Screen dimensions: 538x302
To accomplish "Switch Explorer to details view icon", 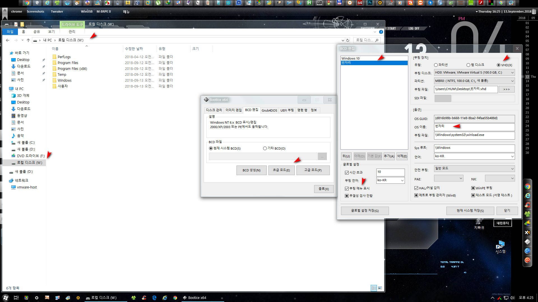I will (374, 288).
